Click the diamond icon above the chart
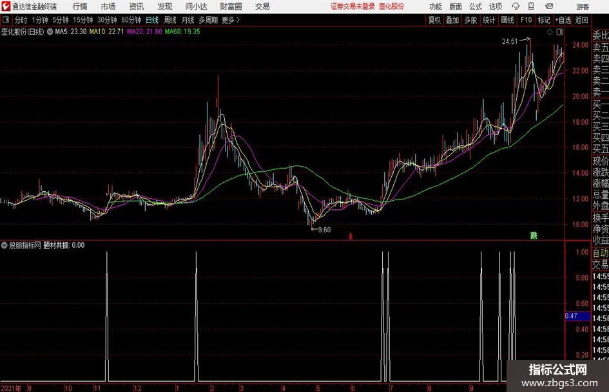 pos(550,32)
